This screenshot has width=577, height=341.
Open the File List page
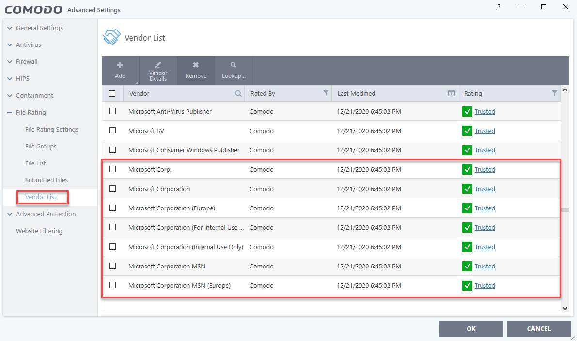click(x=35, y=163)
